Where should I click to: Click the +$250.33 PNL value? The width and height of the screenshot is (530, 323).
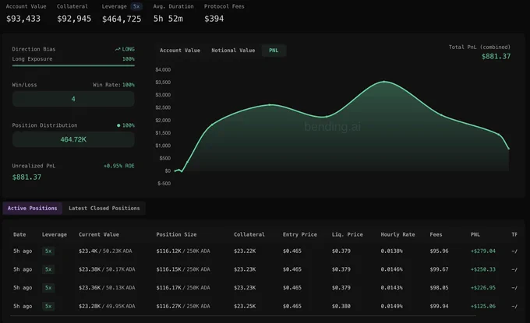(x=483, y=269)
